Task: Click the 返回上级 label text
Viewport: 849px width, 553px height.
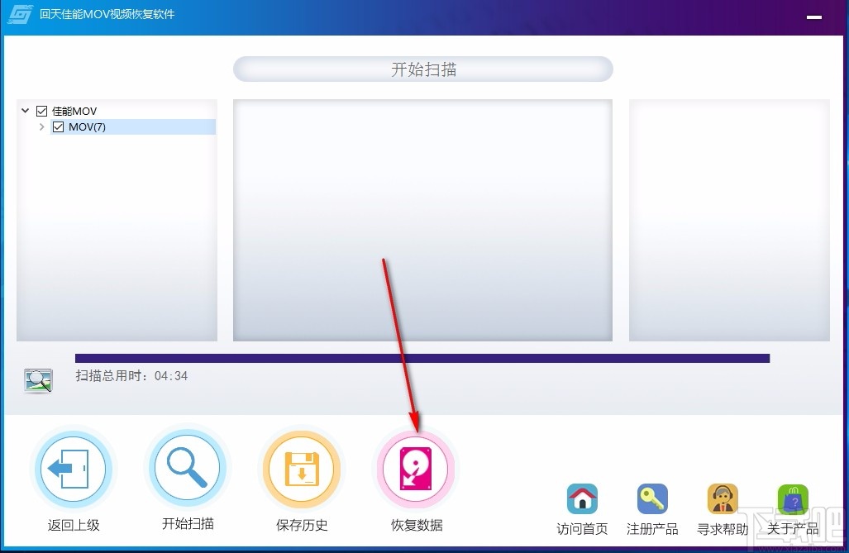Action: [74, 525]
